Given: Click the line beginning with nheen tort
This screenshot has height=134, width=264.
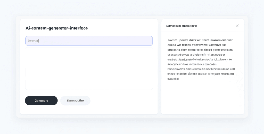Looking at the screenshot, I should [x=201, y=74].
